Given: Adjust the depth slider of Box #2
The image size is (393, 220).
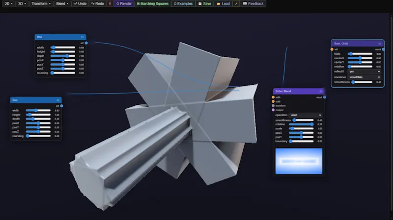Looking at the screenshot, I should point(38,119).
